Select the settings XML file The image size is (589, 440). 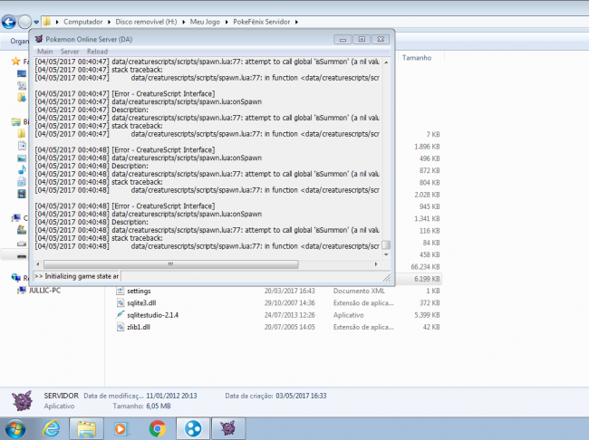(x=139, y=291)
